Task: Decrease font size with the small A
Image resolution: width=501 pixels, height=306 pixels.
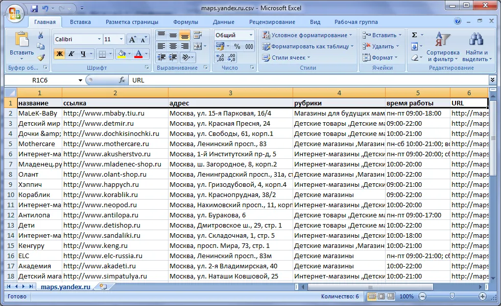Action: pos(144,40)
